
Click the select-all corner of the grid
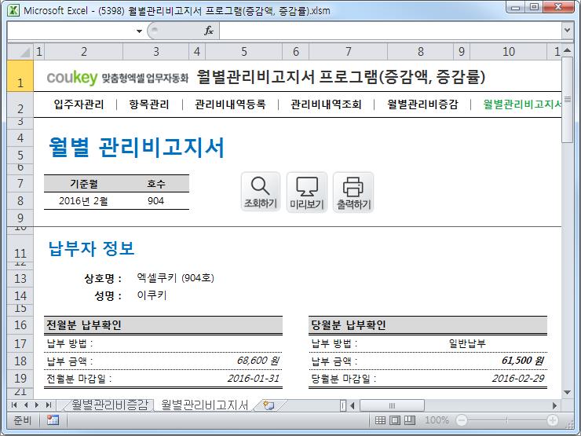click(x=20, y=52)
